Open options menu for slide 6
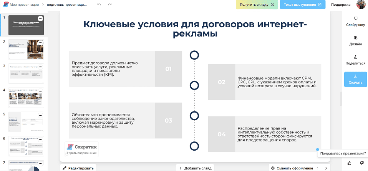 (x=40, y=139)
